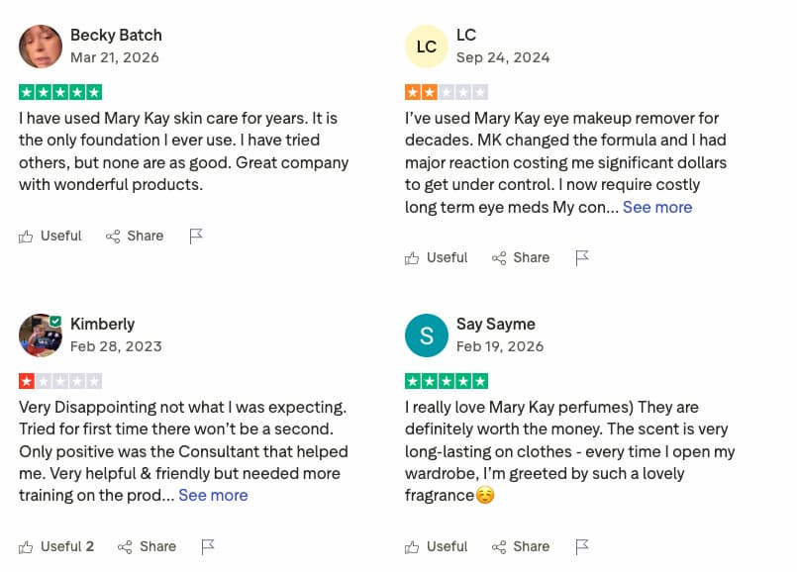Report LC's review using the flag icon

click(582, 257)
